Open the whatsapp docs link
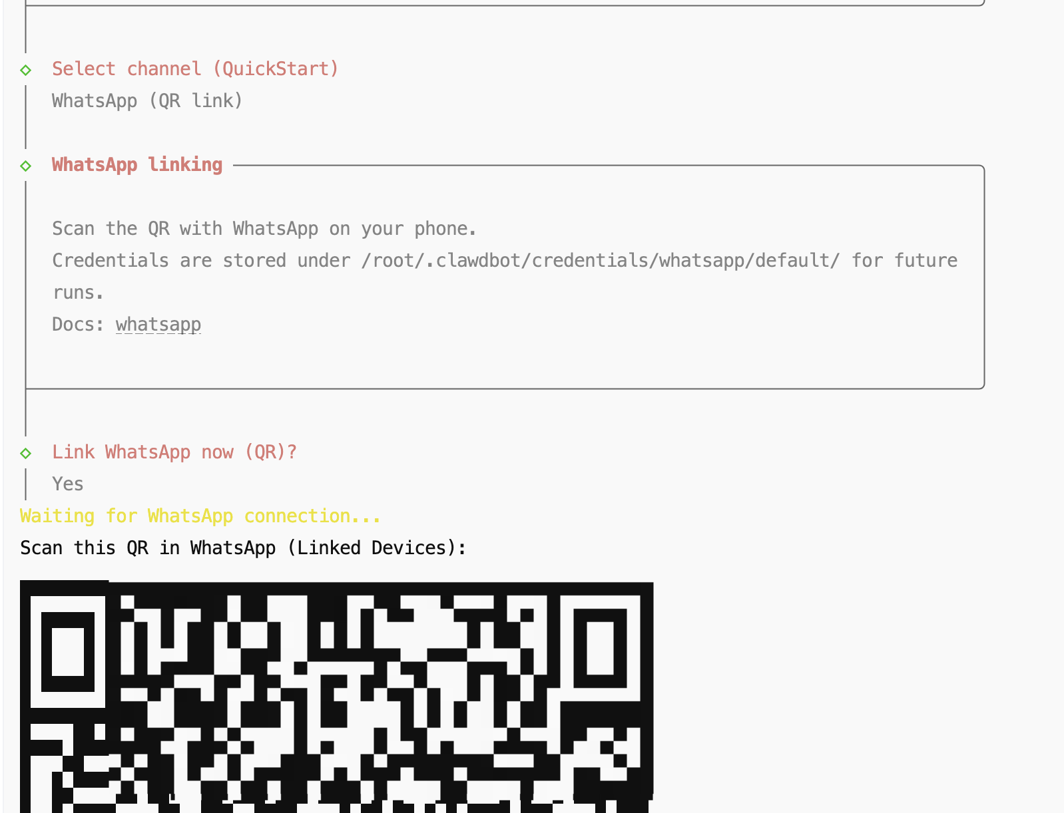Screen dimensions: 1064x813 click(158, 325)
